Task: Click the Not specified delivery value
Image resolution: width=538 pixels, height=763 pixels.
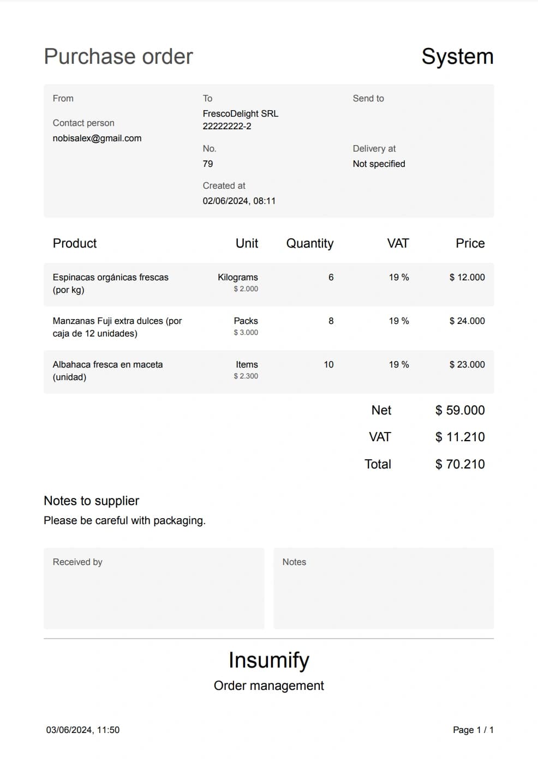Action: tap(379, 164)
